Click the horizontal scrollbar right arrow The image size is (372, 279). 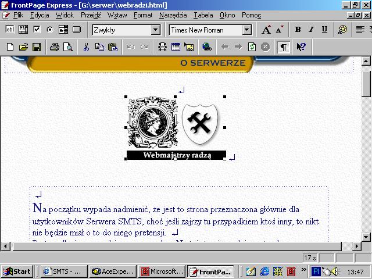[356, 246]
